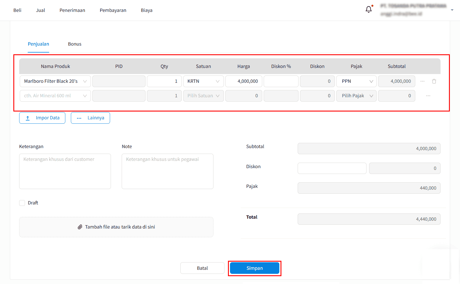
Task: Open the KRTN unit dropdown
Action: (203, 81)
